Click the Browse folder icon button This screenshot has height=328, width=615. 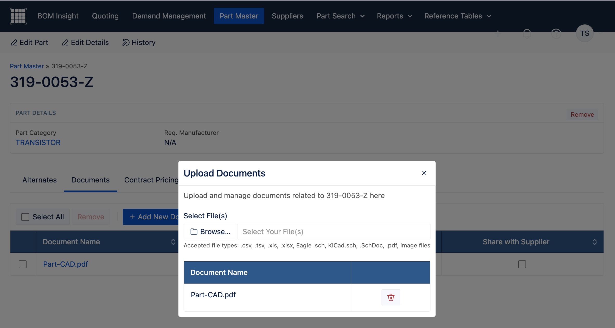point(210,232)
